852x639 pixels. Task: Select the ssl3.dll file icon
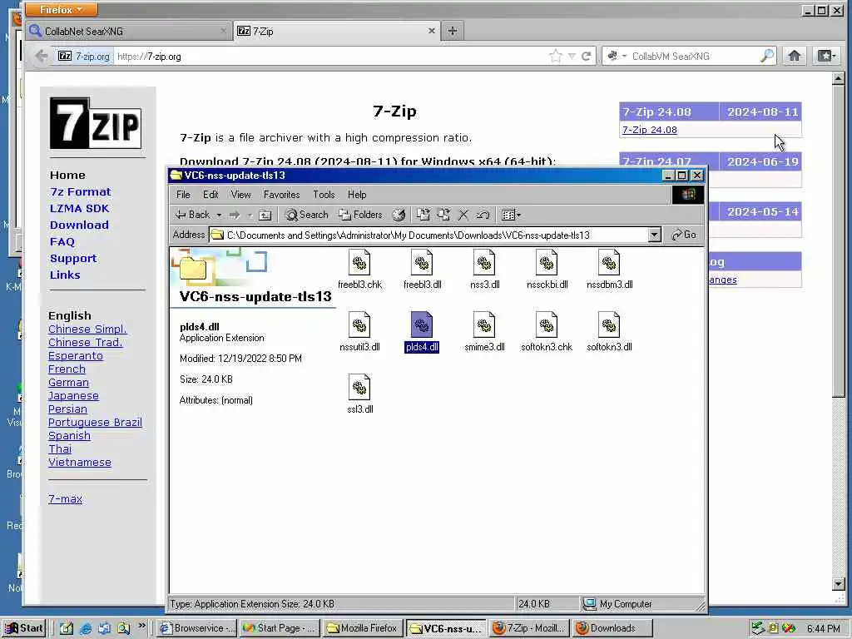point(359,389)
